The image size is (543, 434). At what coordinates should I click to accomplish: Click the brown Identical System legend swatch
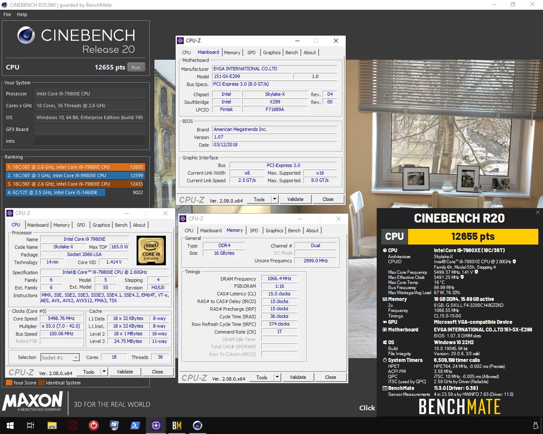pos(42,383)
